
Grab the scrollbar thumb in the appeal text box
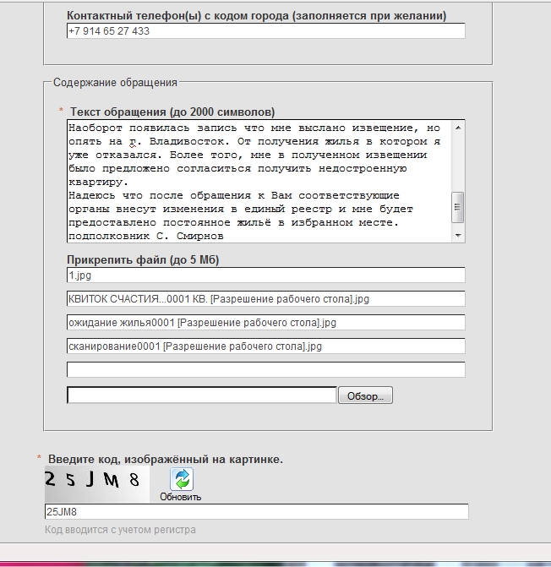[458, 204]
